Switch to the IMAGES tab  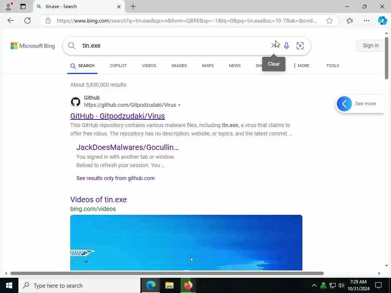[179, 66]
